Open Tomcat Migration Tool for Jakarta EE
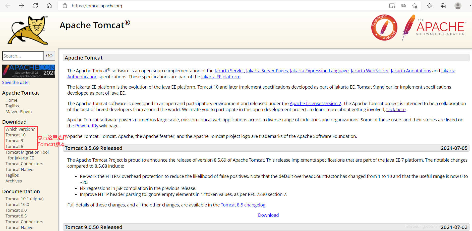Image resolution: width=472 pixels, height=231 pixels. 27,155
